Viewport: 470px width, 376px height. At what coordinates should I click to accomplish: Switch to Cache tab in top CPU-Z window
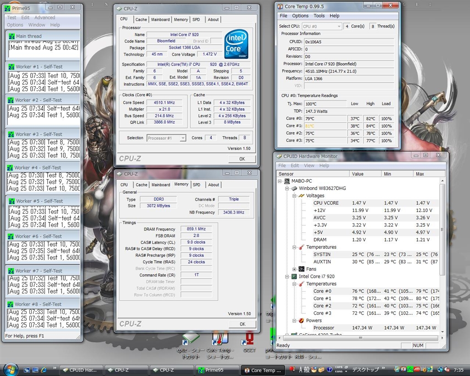141,19
